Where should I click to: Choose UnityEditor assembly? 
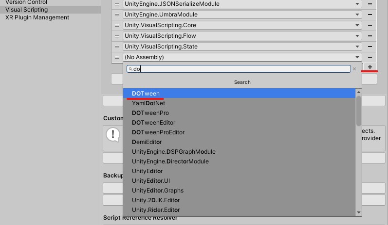point(240,171)
